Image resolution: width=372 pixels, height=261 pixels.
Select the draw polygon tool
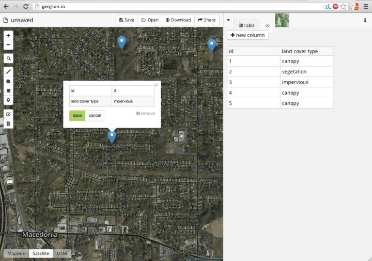8,81
